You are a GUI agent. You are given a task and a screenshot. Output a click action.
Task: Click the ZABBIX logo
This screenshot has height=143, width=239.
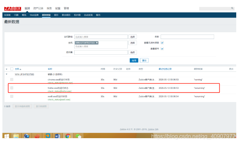pos(12,9)
